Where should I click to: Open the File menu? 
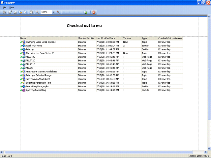coord(5,7)
